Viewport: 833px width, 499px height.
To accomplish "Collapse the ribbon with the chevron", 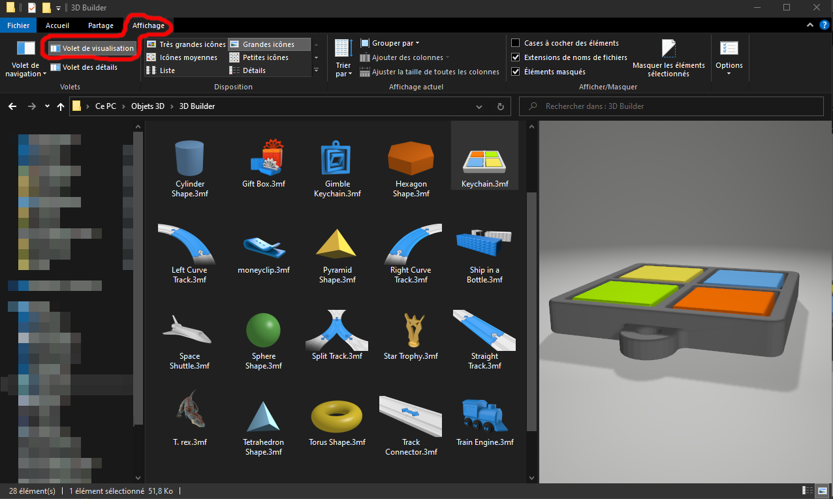I will coord(809,25).
